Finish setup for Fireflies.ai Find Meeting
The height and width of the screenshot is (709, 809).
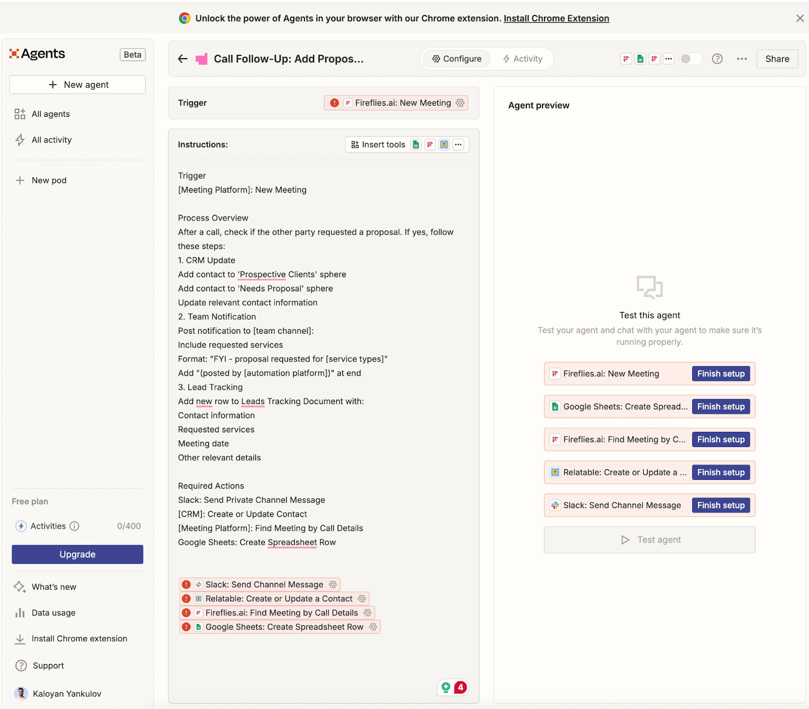[x=721, y=439]
